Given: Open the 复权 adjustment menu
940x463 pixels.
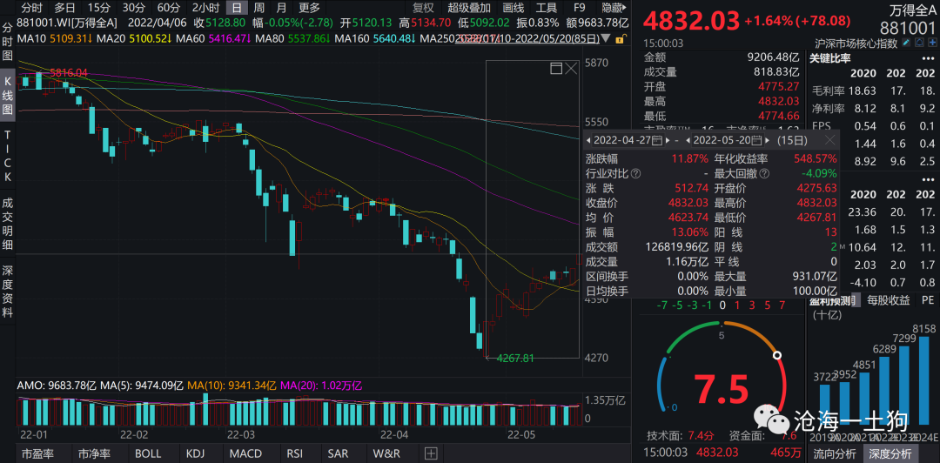Looking at the screenshot, I should 424,8.
